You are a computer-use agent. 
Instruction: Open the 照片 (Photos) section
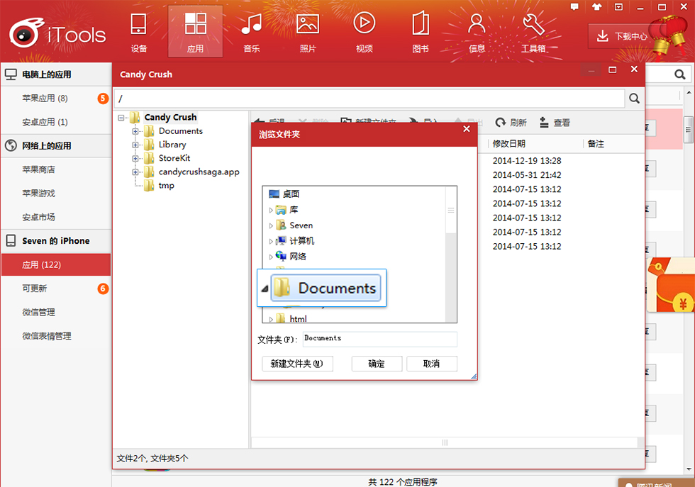(x=308, y=32)
